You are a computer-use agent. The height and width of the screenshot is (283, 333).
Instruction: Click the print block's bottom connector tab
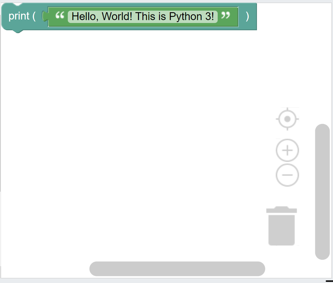point(18,31)
